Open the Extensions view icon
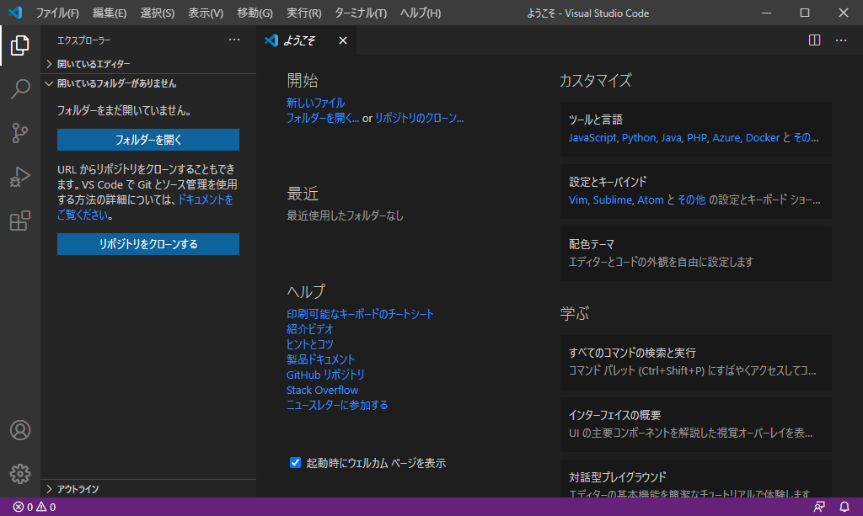Viewport: 863px width, 516px height. point(20,221)
